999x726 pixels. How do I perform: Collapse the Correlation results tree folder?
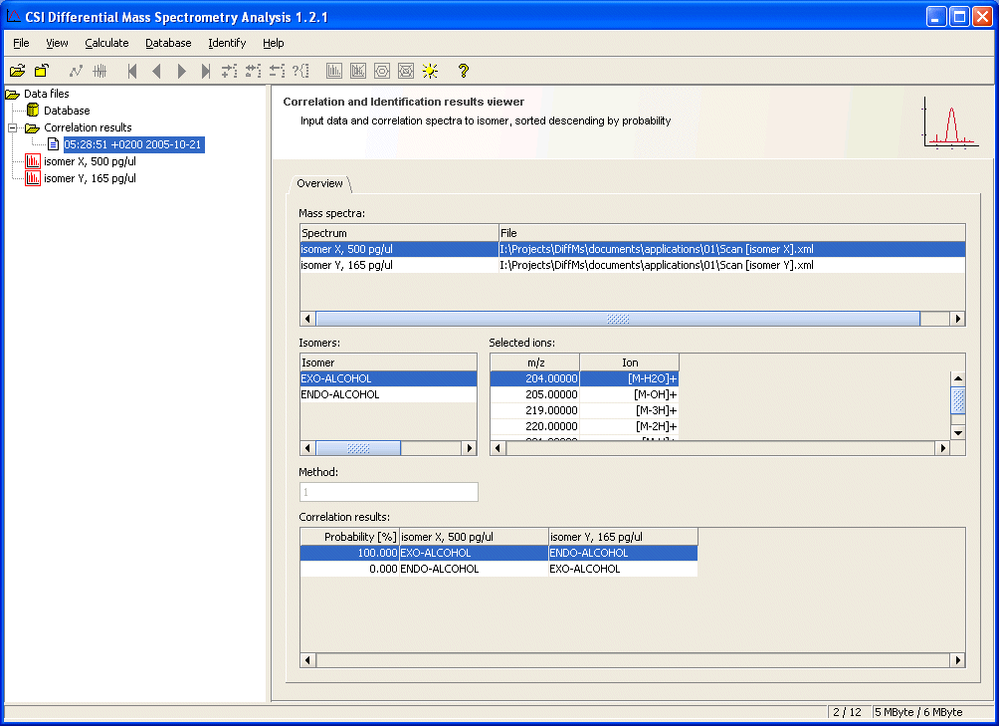[13, 127]
